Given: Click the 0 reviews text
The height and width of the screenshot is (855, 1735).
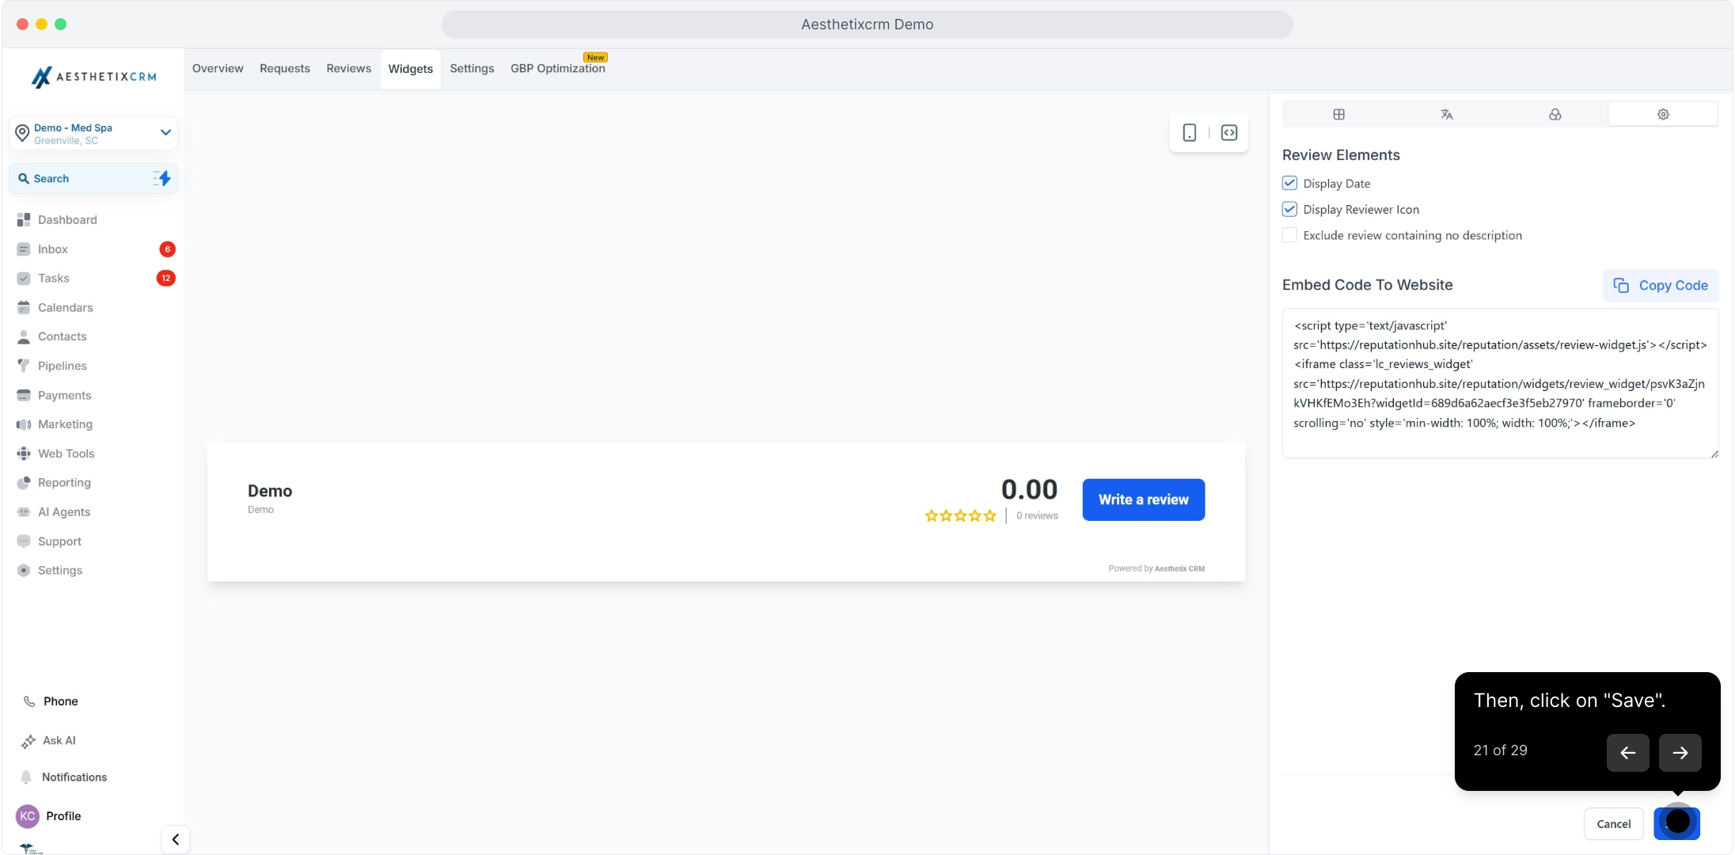Looking at the screenshot, I should tap(1037, 515).
